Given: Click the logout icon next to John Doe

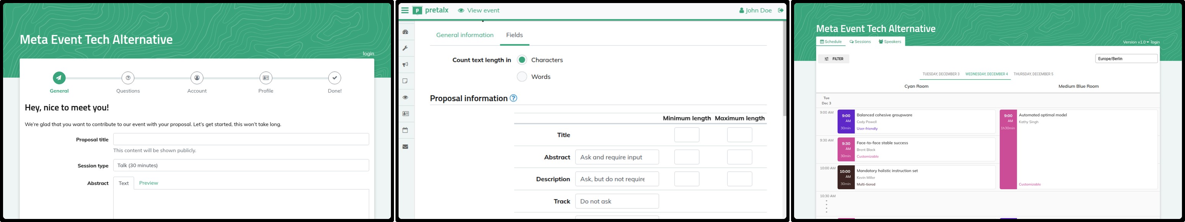Looking at the screenshot, I should (x=781, y=10).
